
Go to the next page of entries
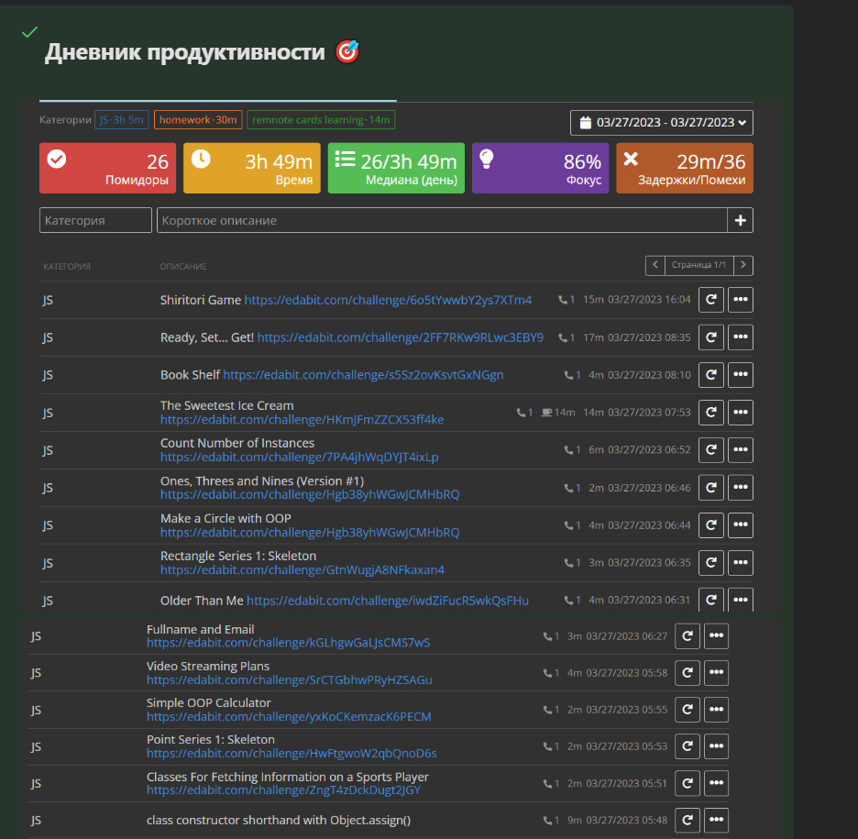[744, 265]
